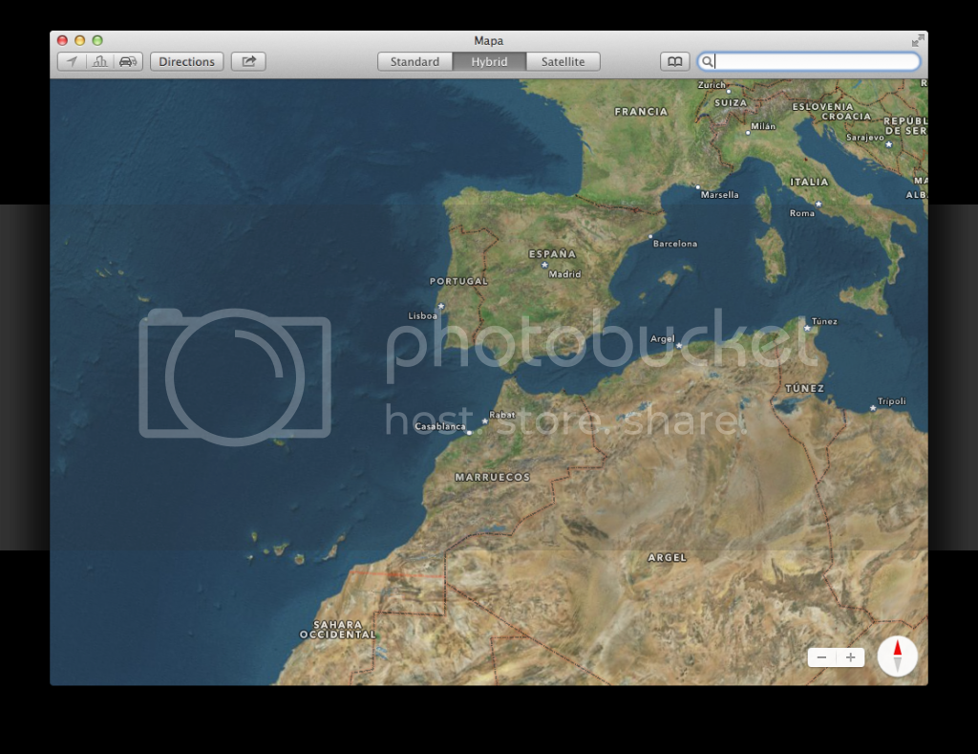Image resolution: width=978 pixels, height=754 pixels.
Task: Click the Lisboa city label
Action: pos(423,315)
